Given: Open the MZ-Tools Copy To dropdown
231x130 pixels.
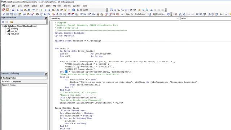Looking at the screenshot, I should 130,14.
